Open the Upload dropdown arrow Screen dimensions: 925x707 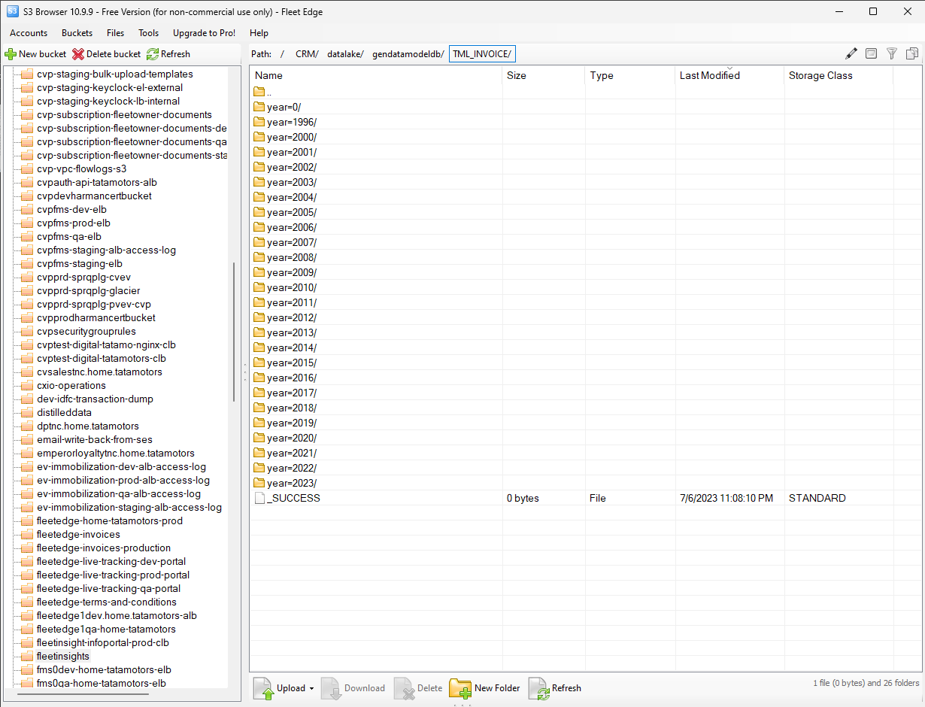tap(311, 688)
